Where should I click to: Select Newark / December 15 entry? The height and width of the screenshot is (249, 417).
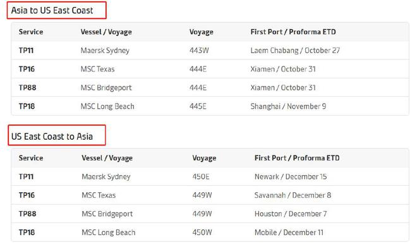(291, 176)
